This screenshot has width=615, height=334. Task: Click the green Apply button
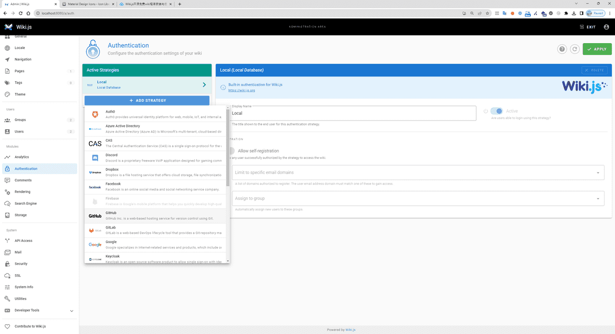(597, 49)
